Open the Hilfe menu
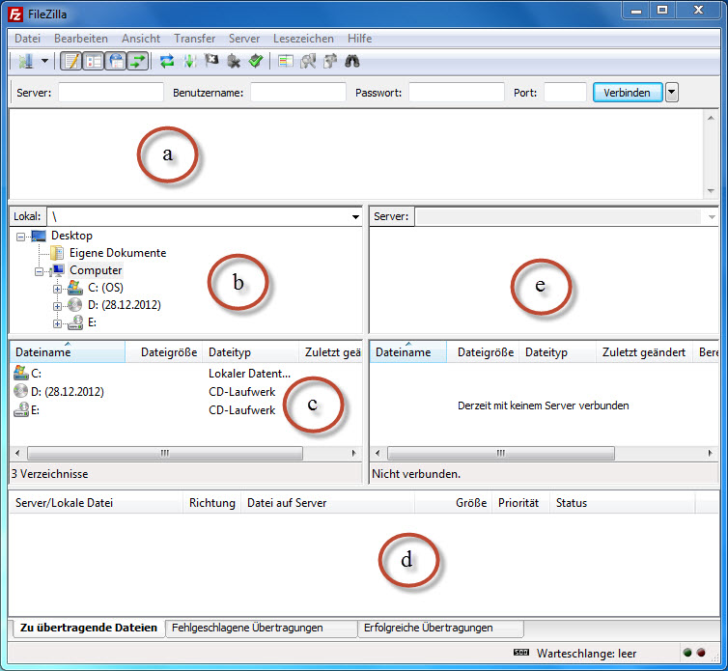The height and width of the screenshot is (671, 728). pos(359,39)
